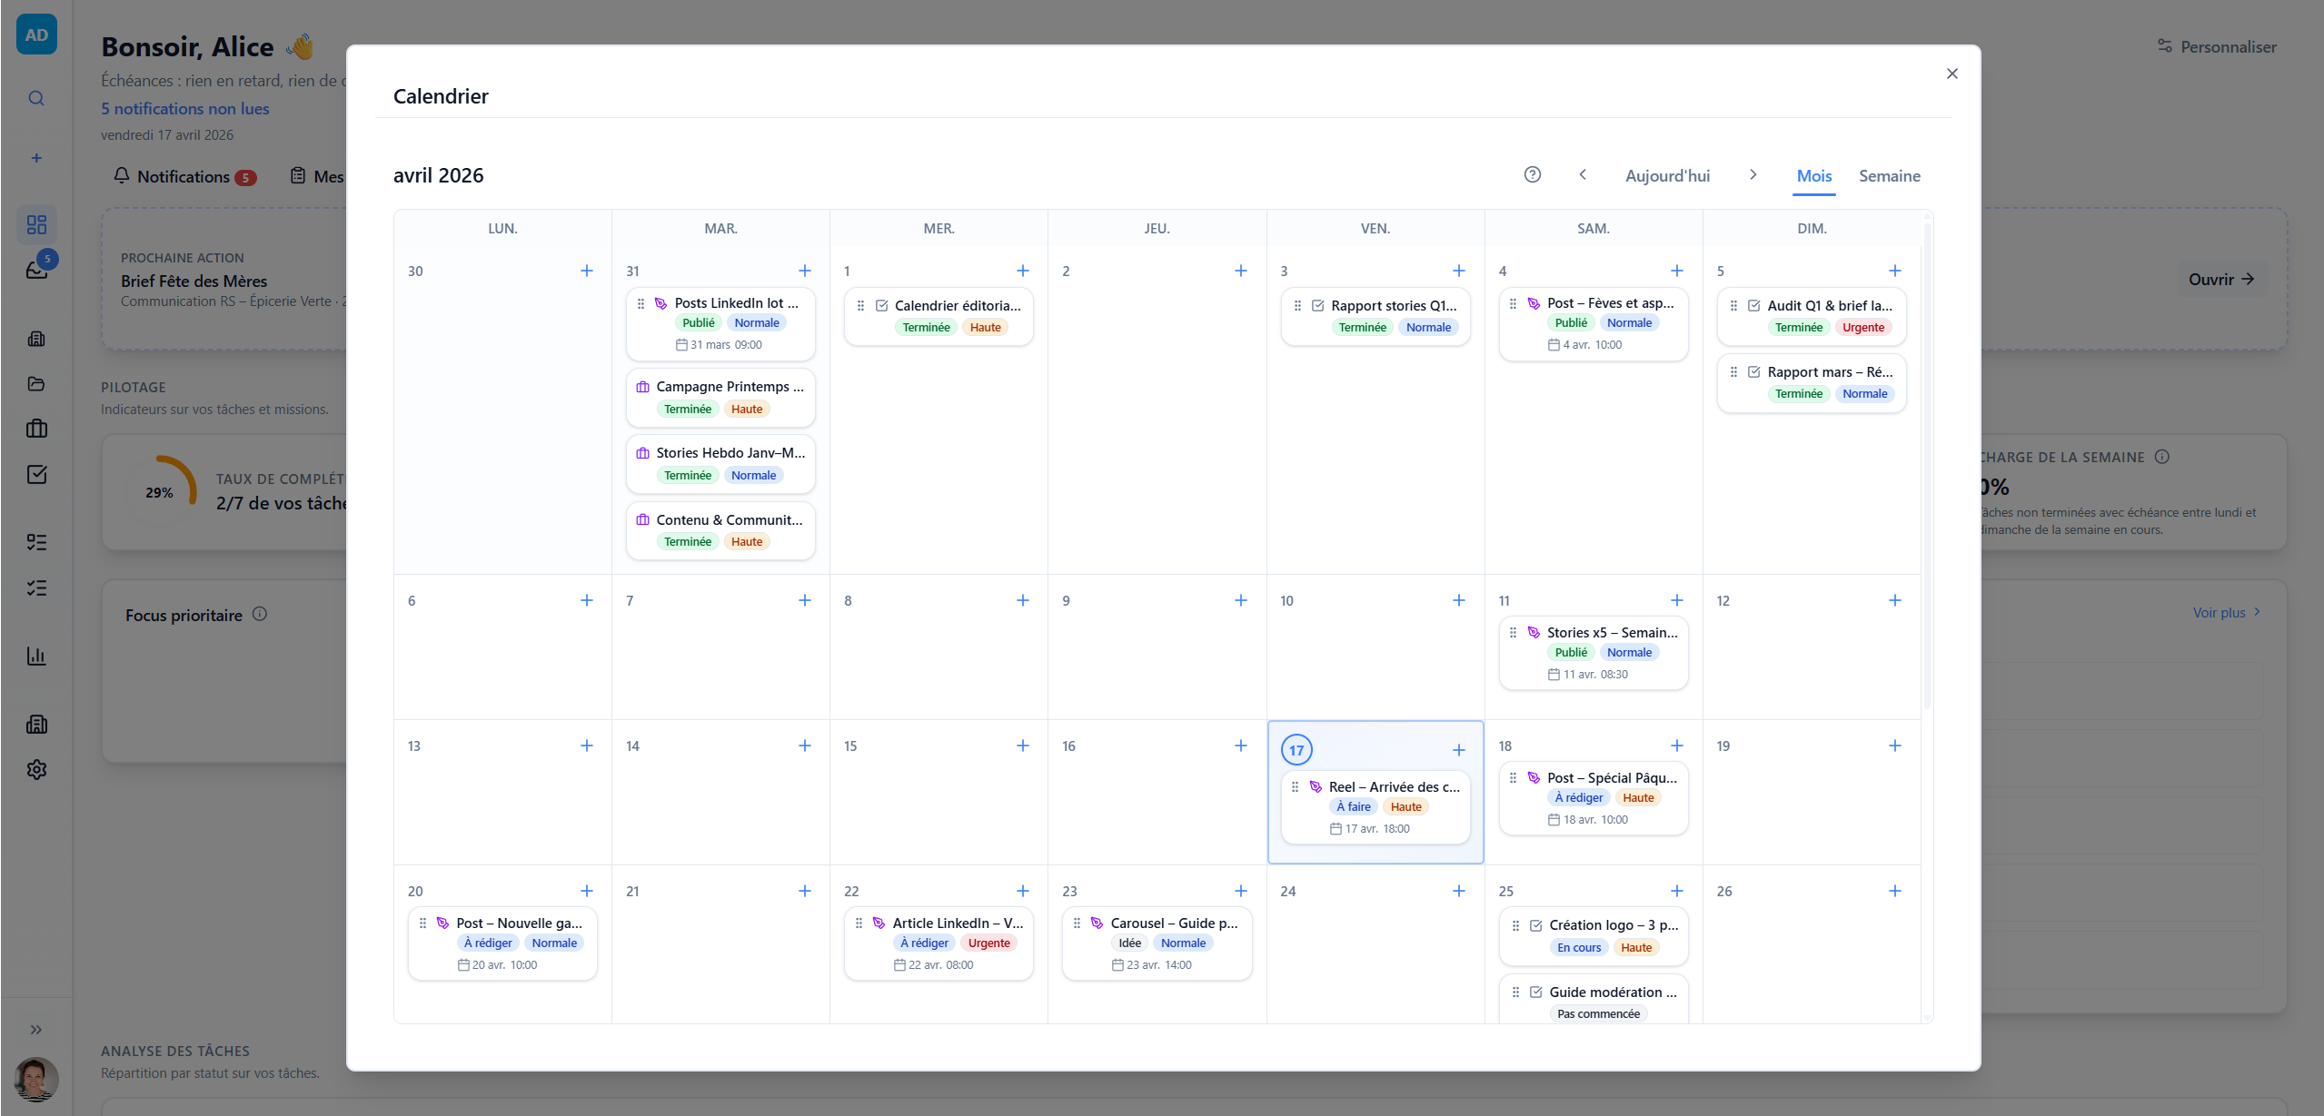The width and height of the screenshot is (2324, 1116).
Task: Add an event on April 12
Action: click(x=1895, y=600)
